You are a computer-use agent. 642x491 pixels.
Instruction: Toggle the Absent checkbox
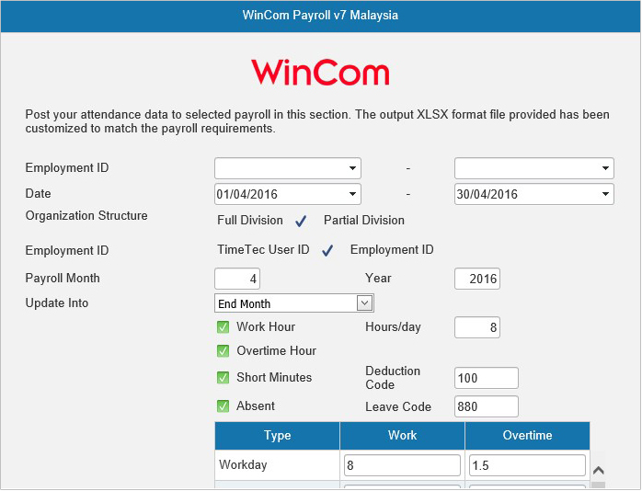pyautogui.click(x=223, y=406)
